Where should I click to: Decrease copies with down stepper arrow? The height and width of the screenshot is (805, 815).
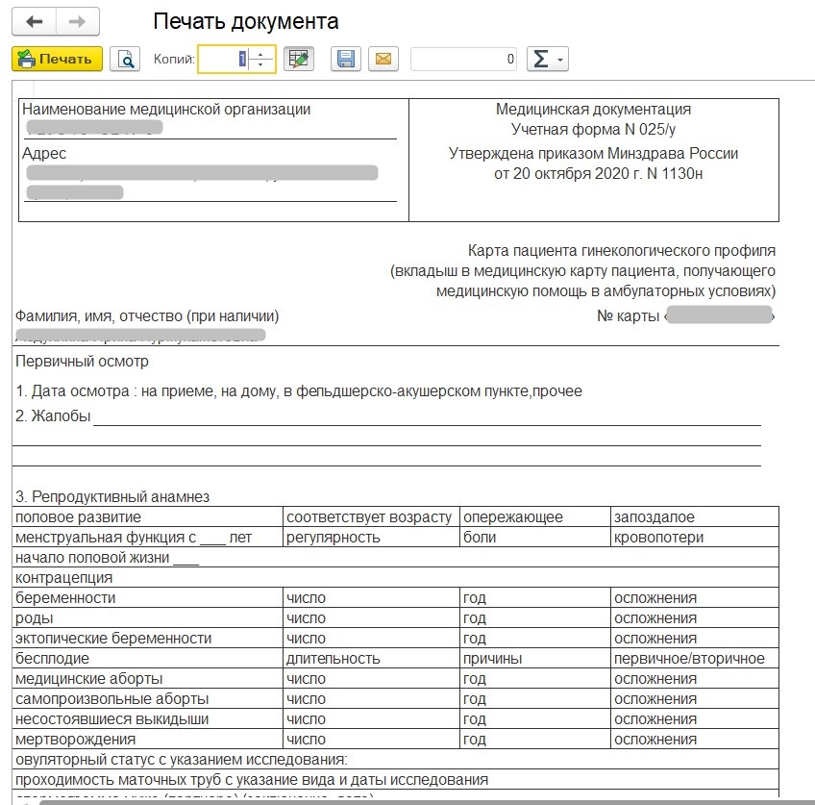[x=261, y=65]
